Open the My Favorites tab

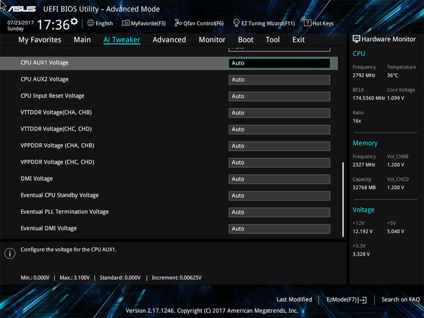coord(40,40)
